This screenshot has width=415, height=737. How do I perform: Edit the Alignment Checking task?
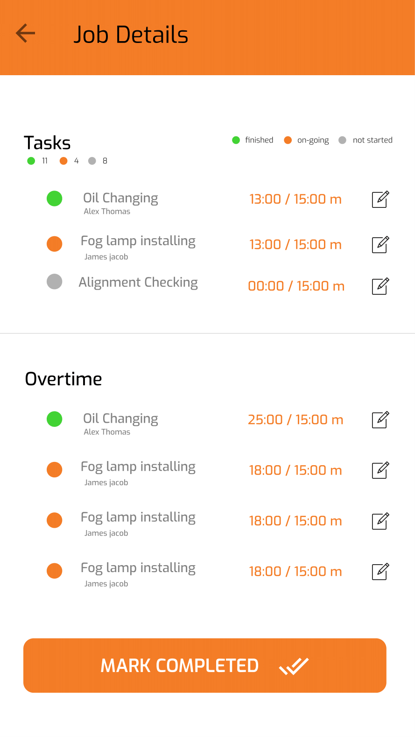coord(380,286)
